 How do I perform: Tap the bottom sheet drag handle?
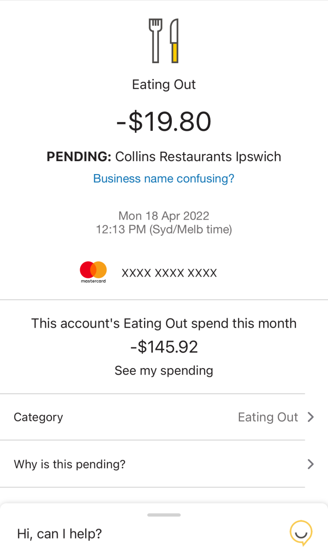[x=164, y=515]
